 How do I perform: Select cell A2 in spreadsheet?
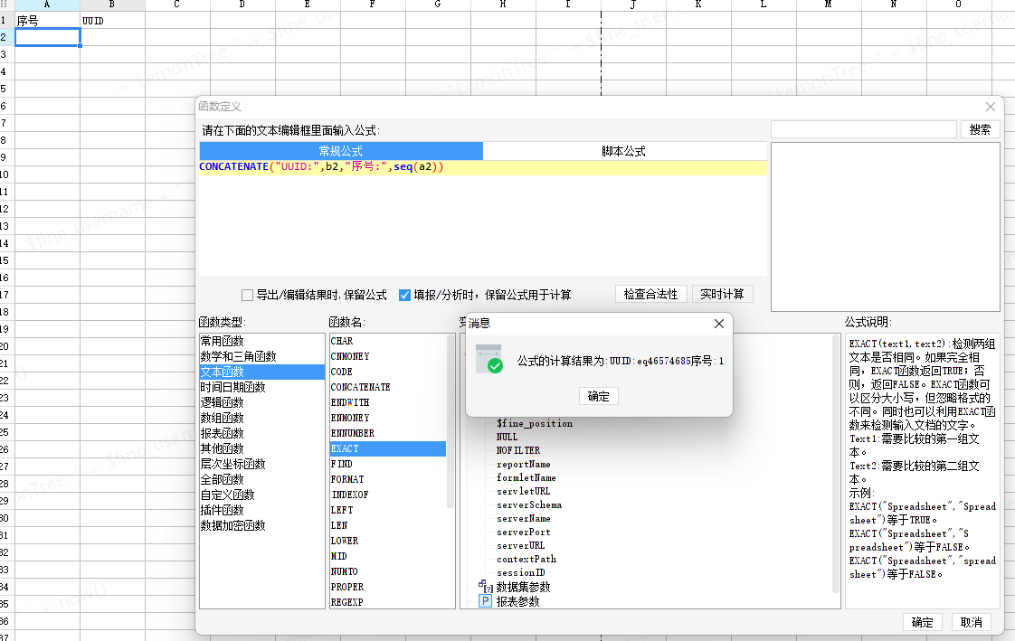point(47,37)
